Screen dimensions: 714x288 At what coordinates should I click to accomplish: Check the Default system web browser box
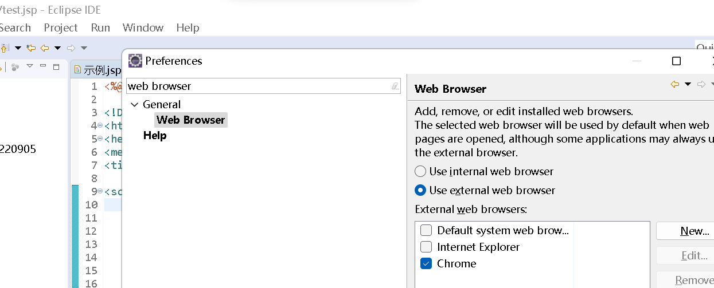point(426,230)
